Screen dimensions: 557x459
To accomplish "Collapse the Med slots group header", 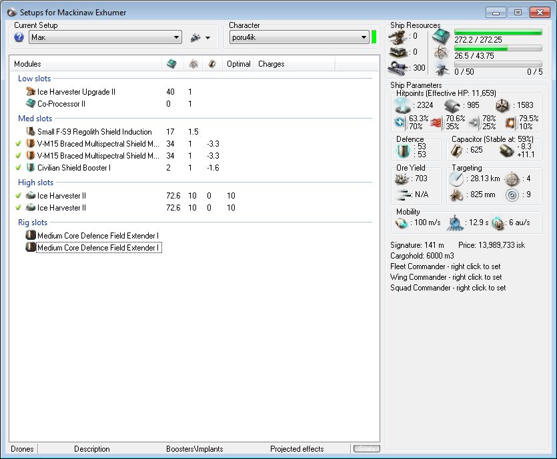I will click(x=35, y=119).
